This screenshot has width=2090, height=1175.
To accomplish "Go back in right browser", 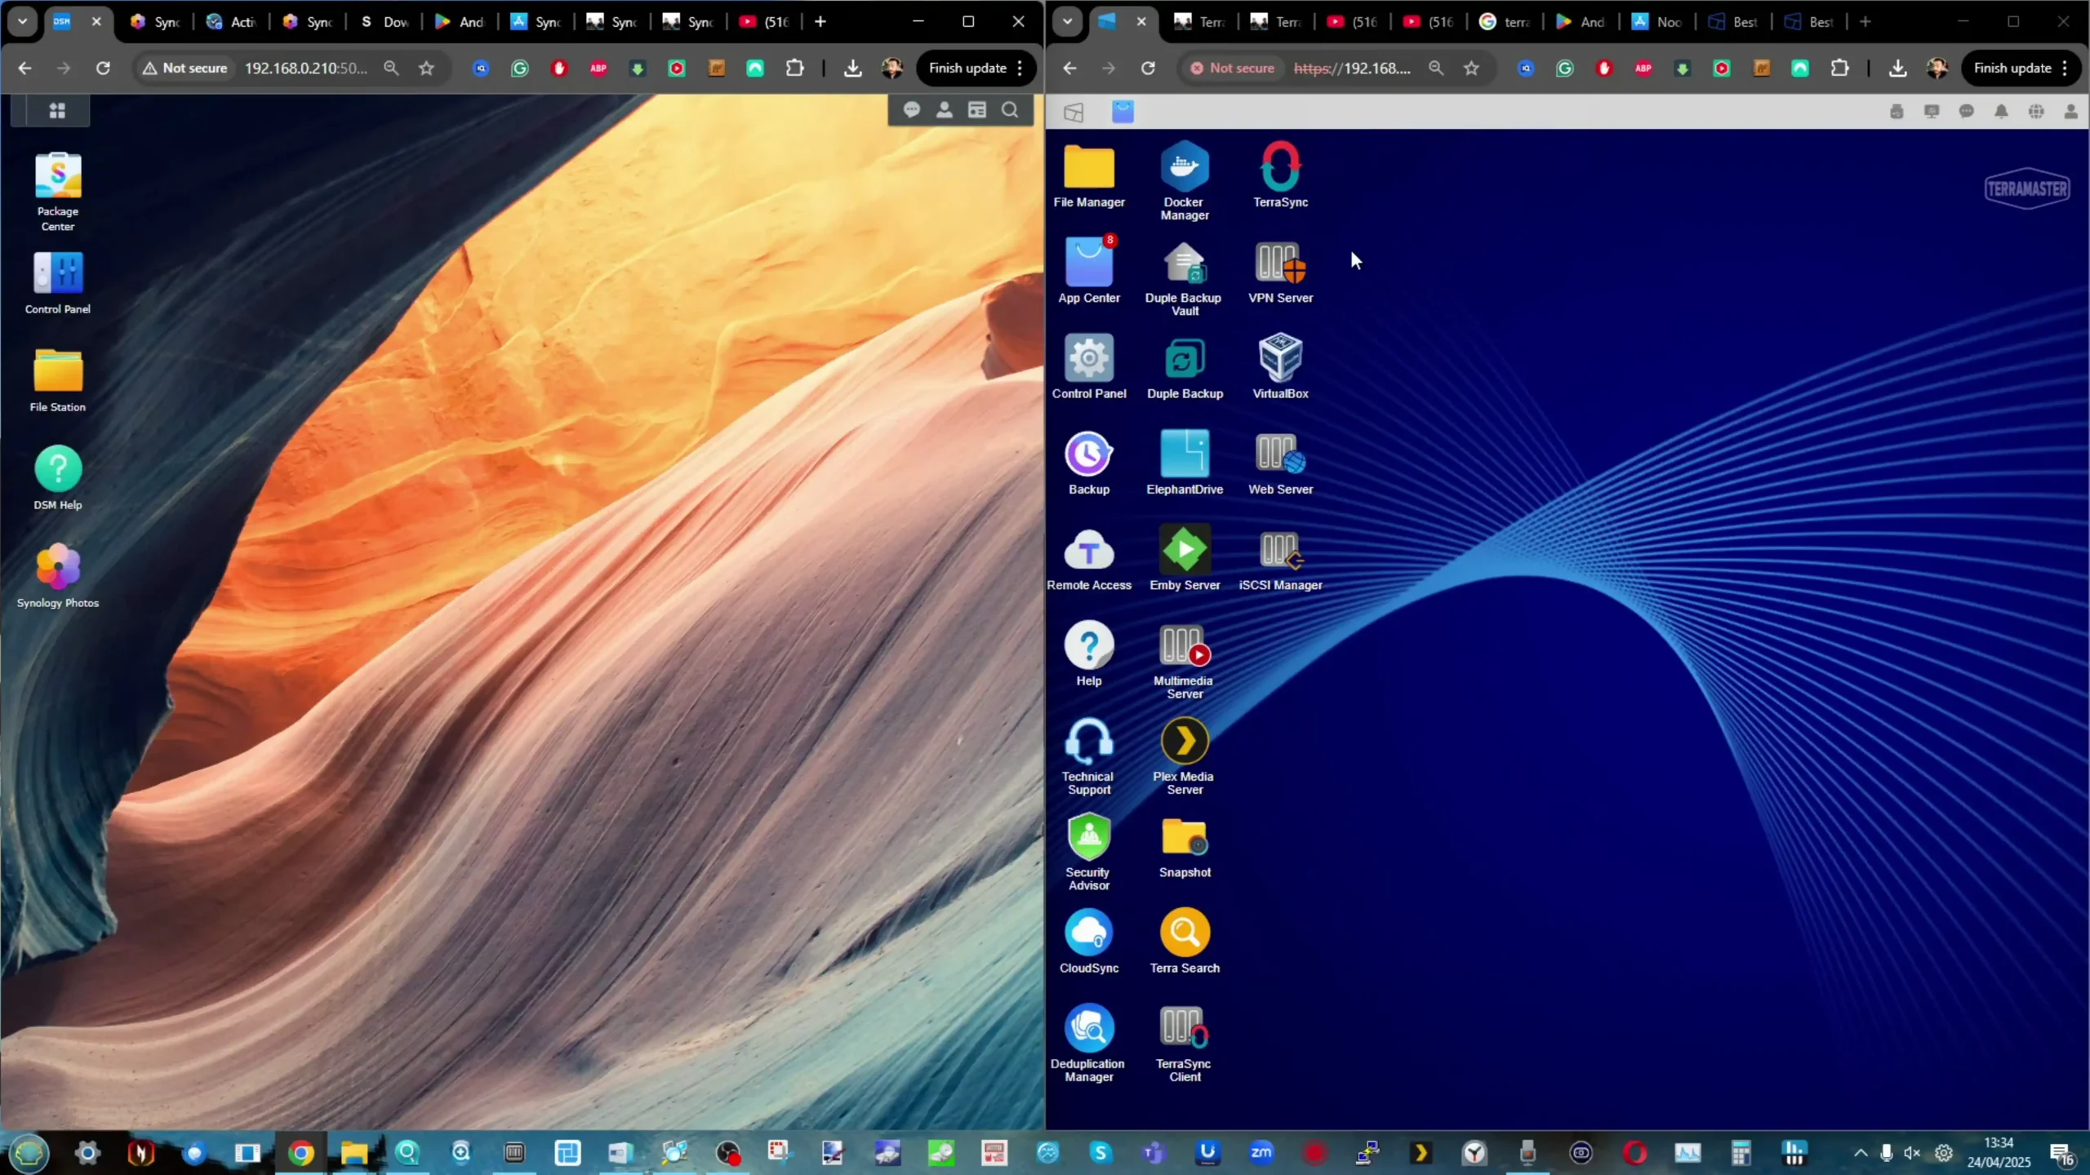I will [1069, 68].
